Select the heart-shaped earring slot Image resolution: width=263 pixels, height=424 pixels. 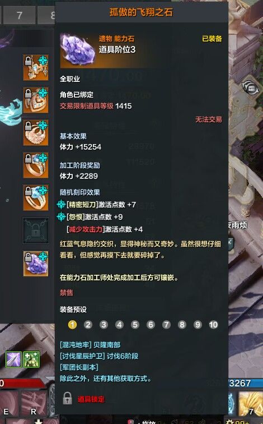tap(36, 100)
